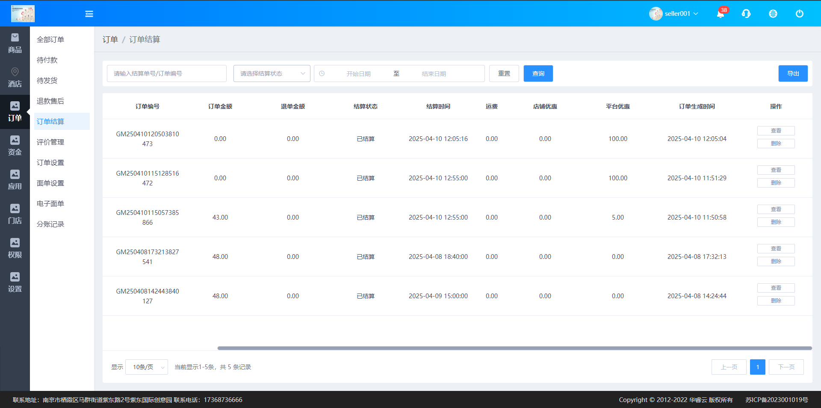Open the 设置 sidebar section
The image size is (821, 408).
pos(15,283)
